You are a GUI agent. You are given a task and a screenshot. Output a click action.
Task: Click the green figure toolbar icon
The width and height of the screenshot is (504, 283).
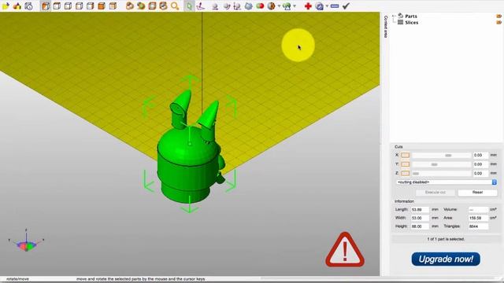(287, 6)
